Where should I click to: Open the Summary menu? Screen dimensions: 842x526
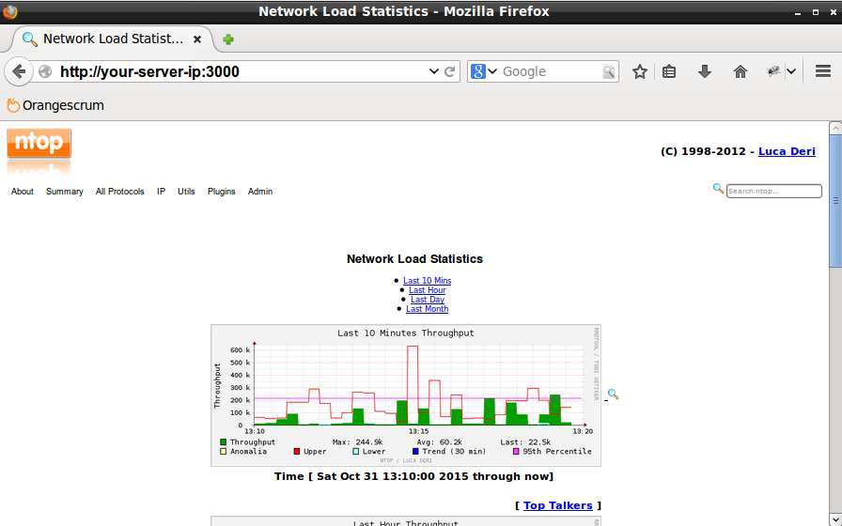point(65,192)
